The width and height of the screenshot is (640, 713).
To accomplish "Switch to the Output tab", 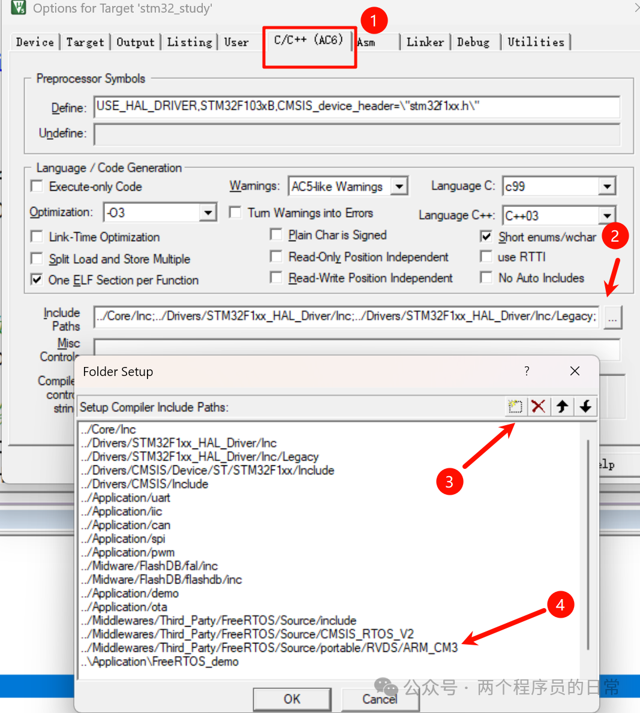I will (136, 43).
